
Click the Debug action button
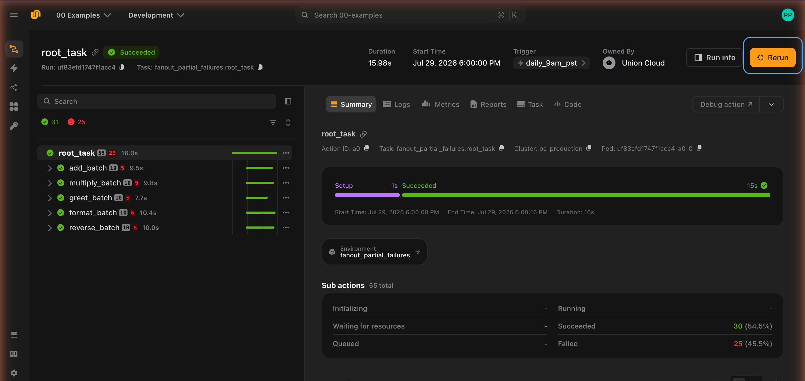(726, 104)
